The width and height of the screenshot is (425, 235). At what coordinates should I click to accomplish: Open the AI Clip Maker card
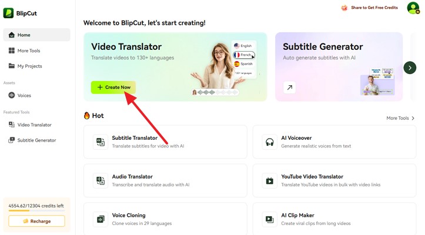[334, 219]
